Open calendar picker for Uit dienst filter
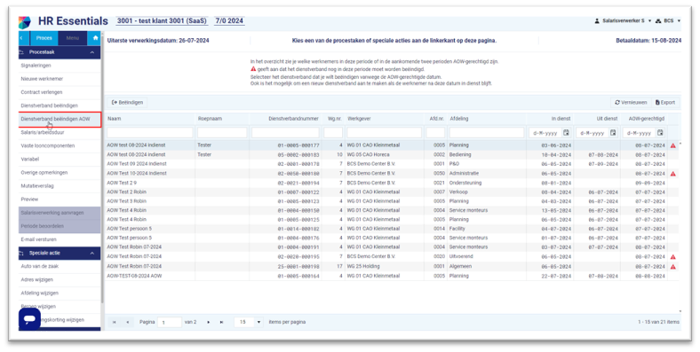Image resolution: width=700 pixels, height=352 pixels. (x=613, y=133)
